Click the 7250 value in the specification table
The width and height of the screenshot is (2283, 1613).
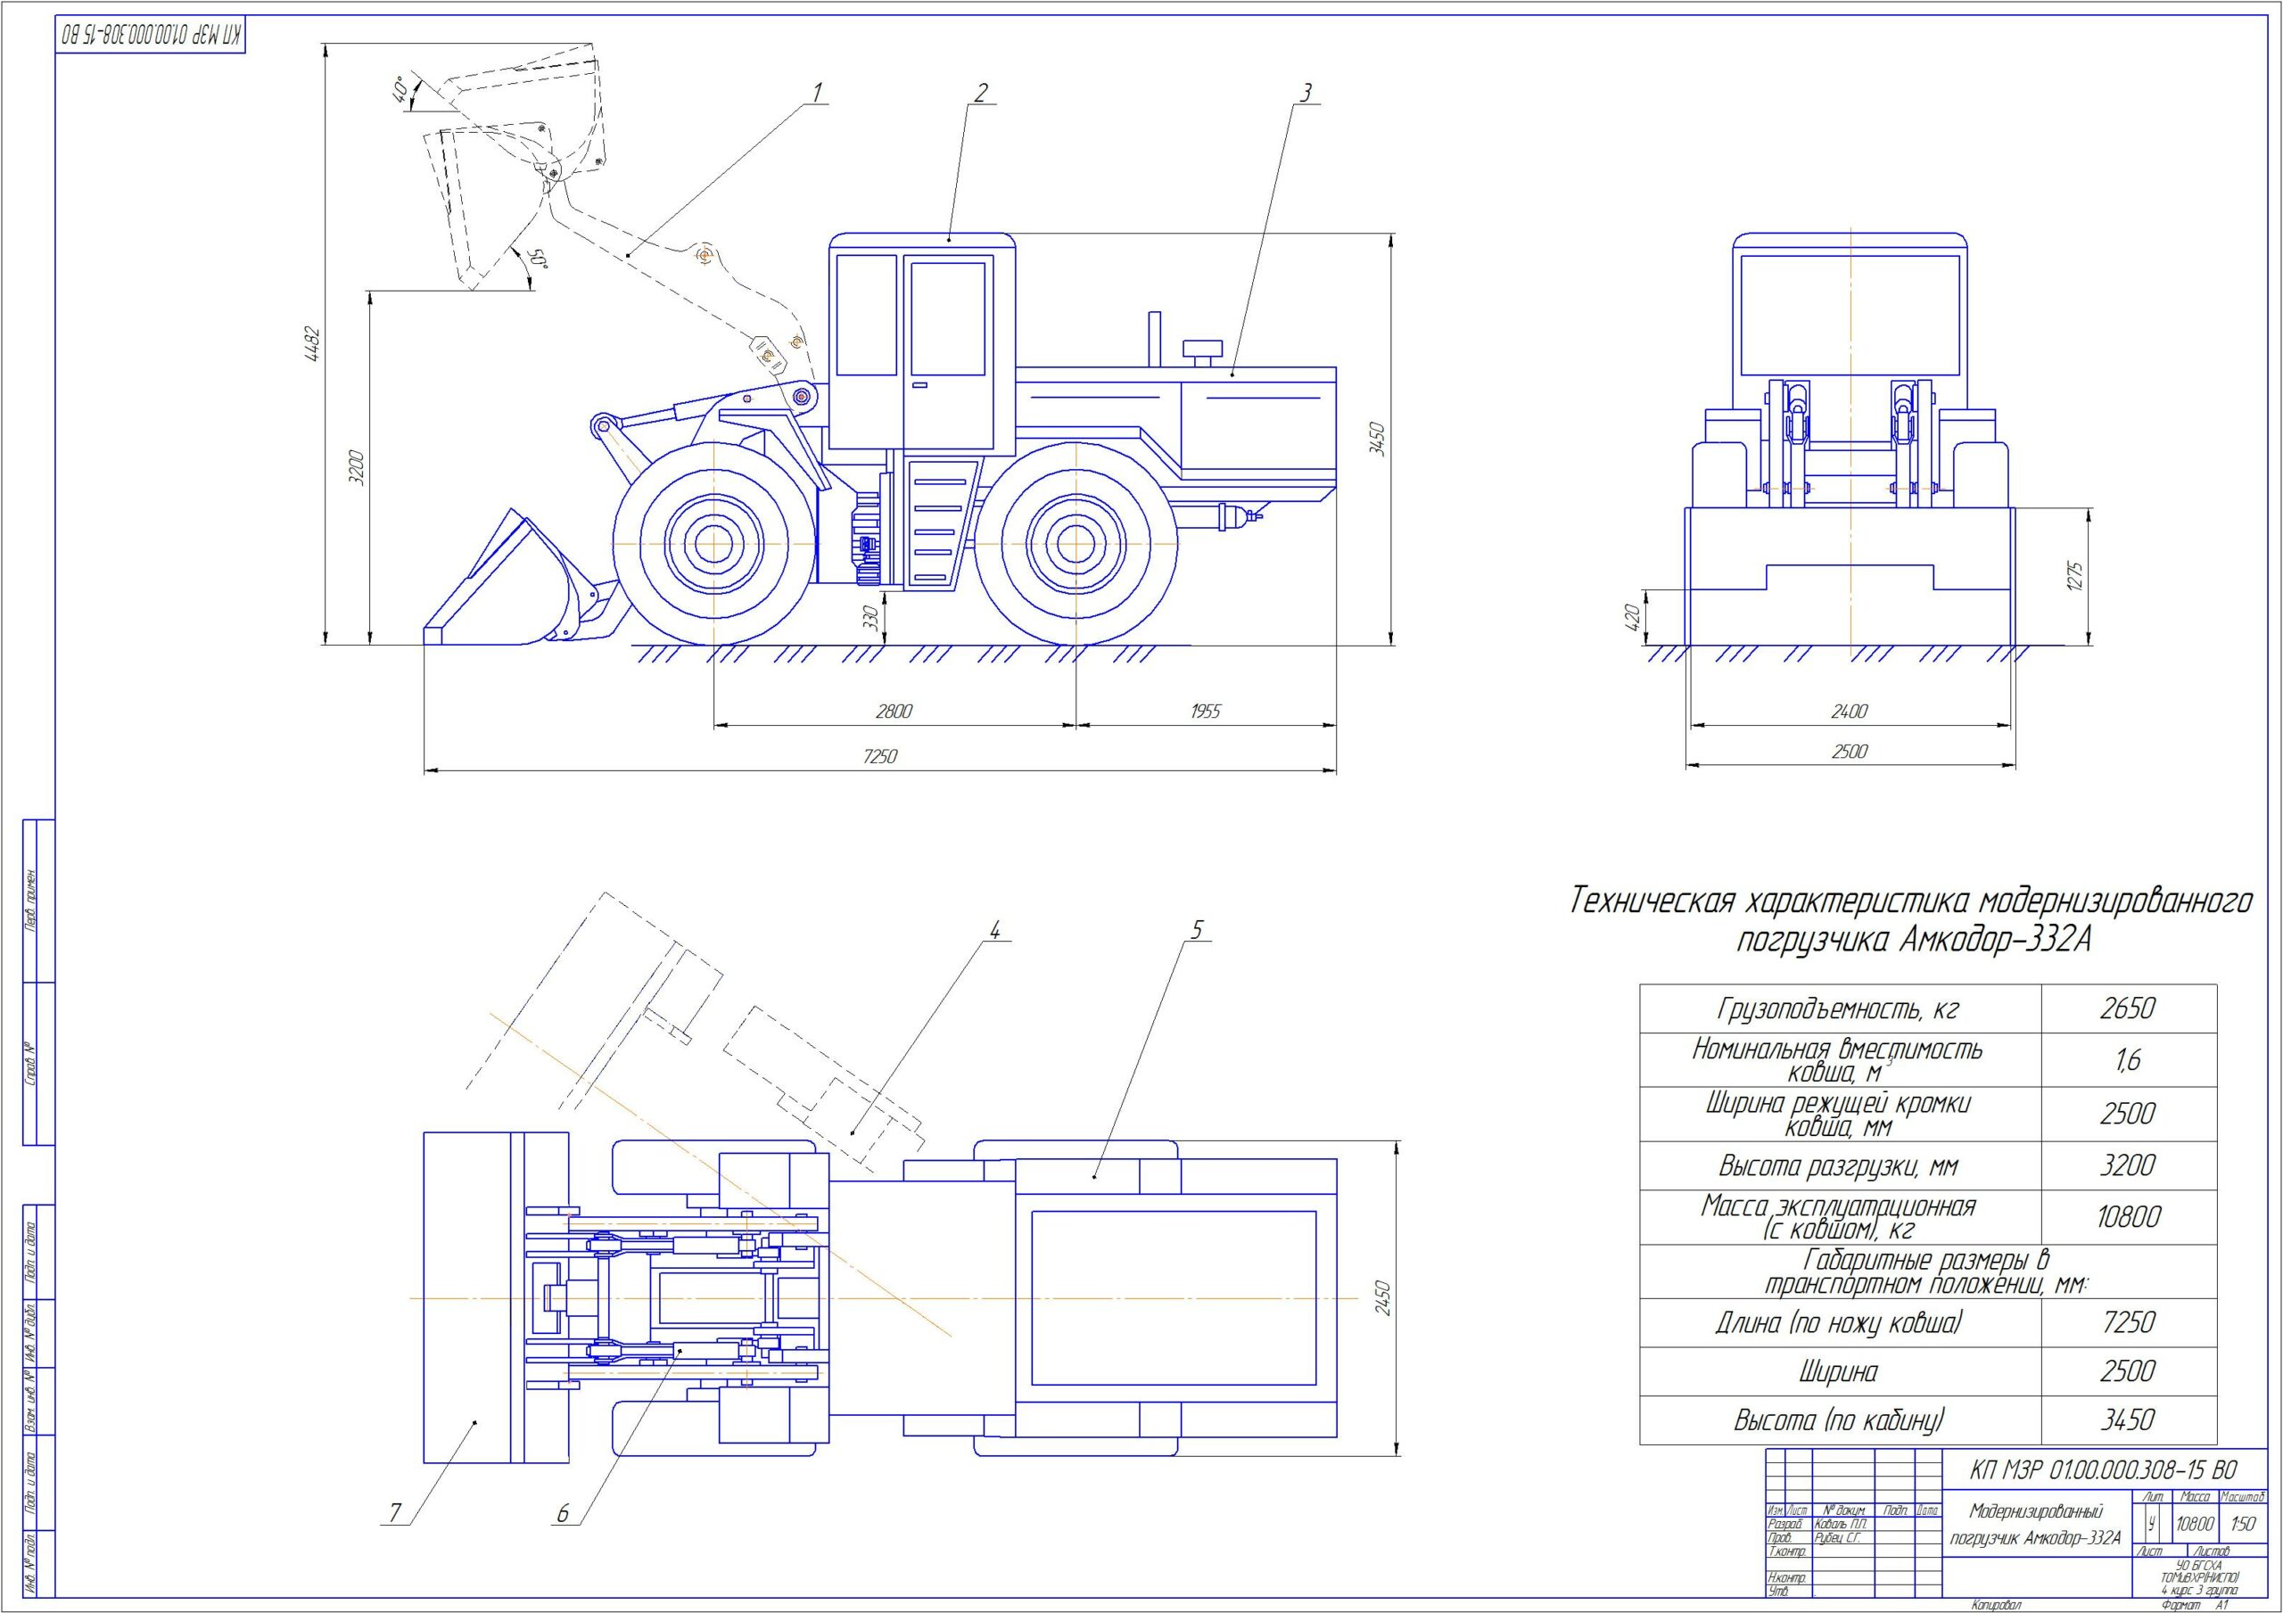2128,1322
